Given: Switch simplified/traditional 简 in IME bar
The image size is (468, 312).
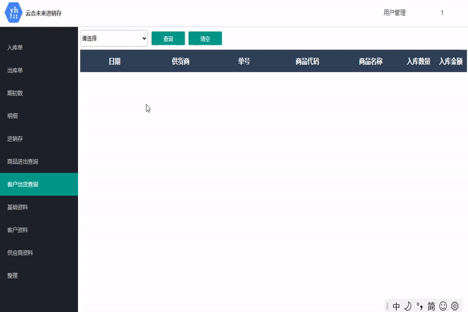Looking at the screenshot, I should tap(431, 306).
